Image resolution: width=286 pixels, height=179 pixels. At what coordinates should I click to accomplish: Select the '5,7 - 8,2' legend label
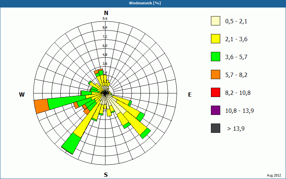tap(236, 75)
